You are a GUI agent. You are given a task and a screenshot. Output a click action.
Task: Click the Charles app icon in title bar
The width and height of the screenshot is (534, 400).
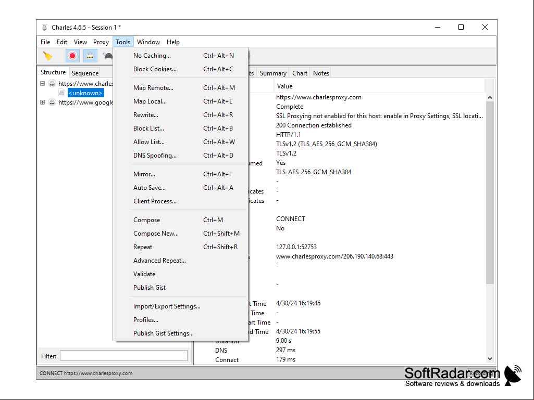[45, 27]
